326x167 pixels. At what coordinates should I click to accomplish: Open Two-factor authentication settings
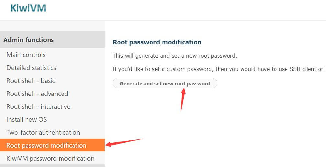point(43,132)
